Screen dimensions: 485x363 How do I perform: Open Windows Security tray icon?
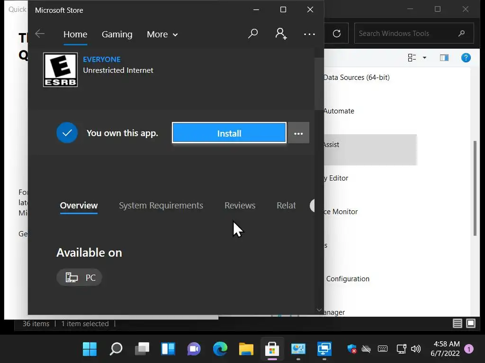[352, 349]
